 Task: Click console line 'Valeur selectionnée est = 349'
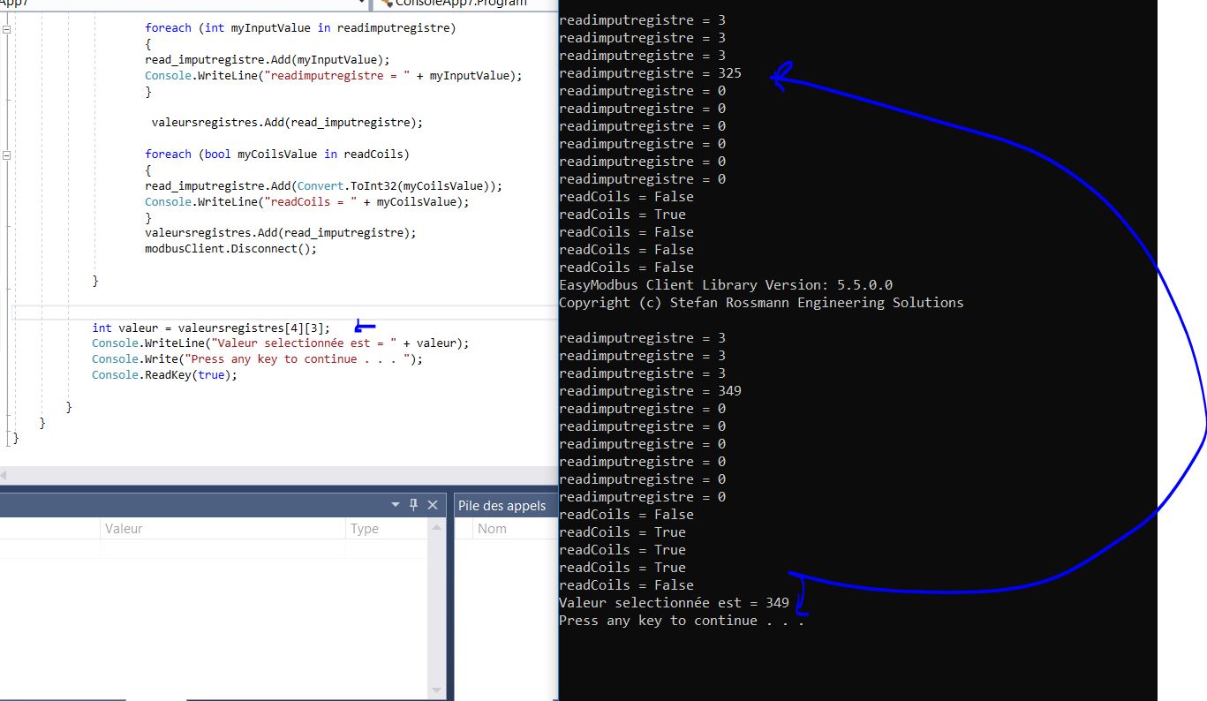click(675, 603)
